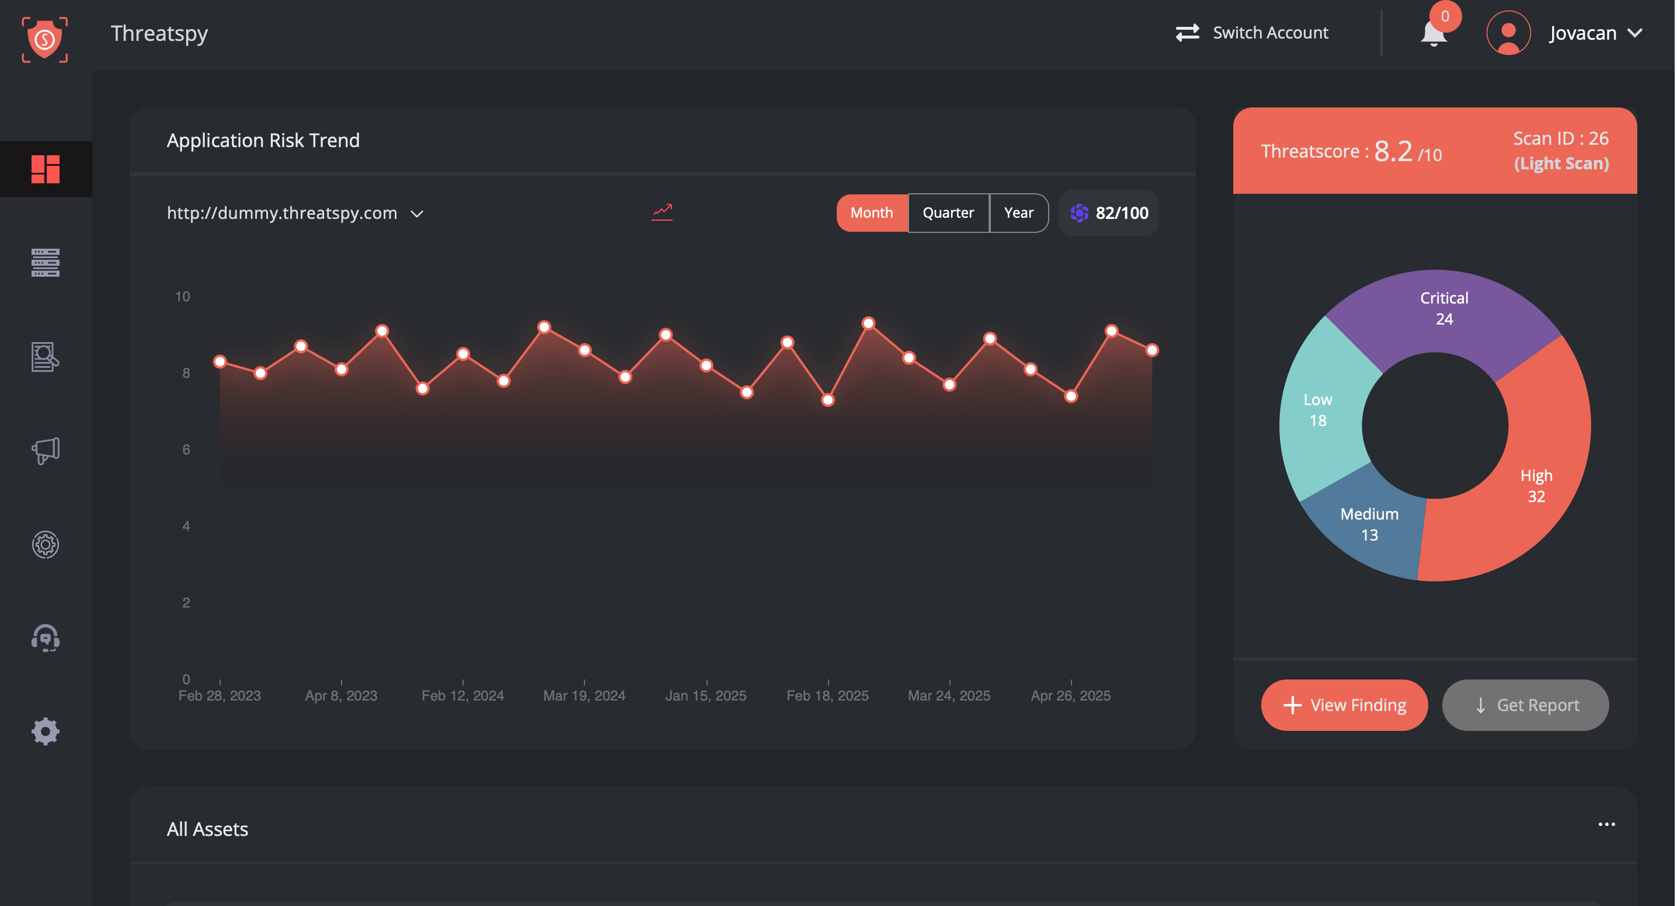
Task: Click the first data point on the trend chart
Action: coord(220,361)
